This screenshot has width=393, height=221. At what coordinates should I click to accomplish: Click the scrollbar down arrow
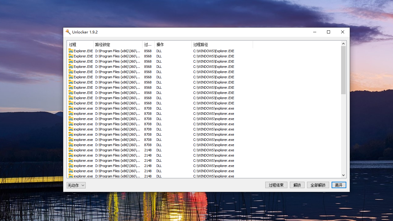343,175
